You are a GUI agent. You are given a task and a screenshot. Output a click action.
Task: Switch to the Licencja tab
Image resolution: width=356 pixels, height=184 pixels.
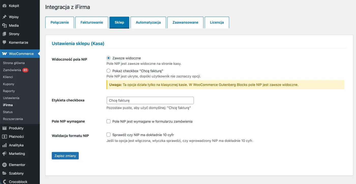217,22
